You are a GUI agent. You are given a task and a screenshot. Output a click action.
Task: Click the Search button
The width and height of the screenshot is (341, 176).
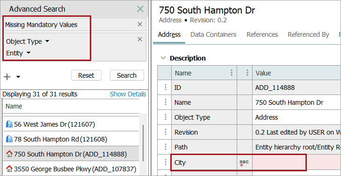tap(127, 75)
